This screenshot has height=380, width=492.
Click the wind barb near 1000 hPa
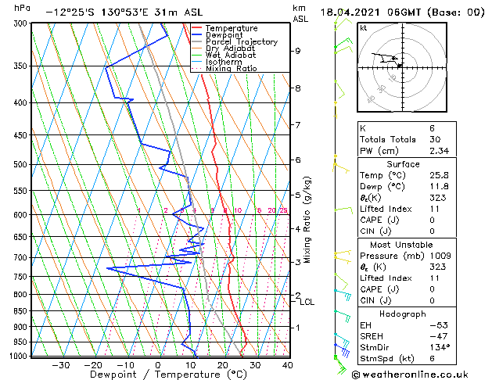339,365
